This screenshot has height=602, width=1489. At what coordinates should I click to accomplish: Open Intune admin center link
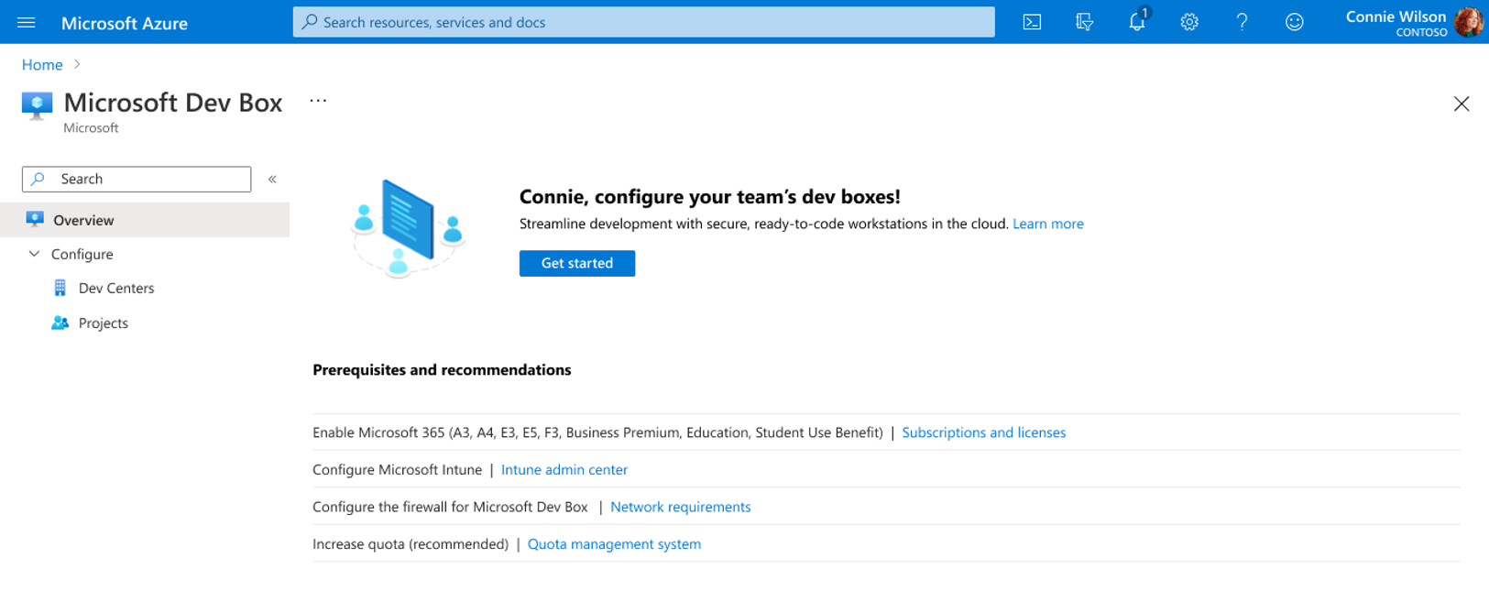pos(564,470)
